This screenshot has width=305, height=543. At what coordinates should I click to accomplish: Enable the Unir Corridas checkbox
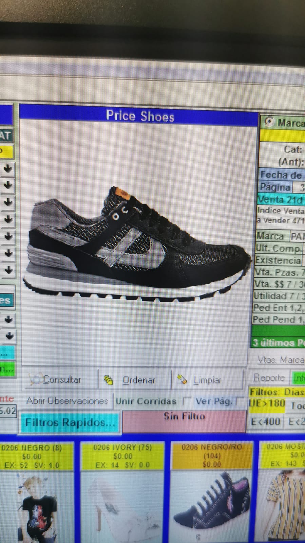pyautogui.click(x=186, y=401)
